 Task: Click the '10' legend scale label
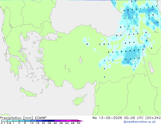32,123
